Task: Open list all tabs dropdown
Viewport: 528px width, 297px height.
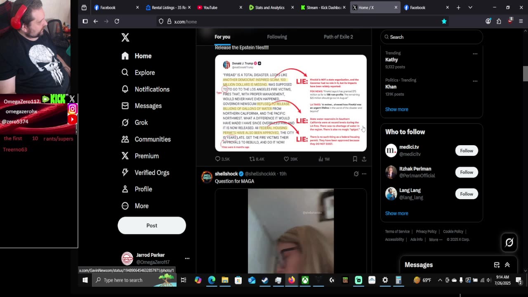Action: 470,7
